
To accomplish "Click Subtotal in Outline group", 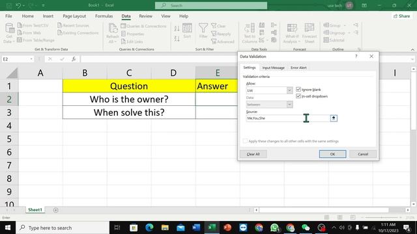I will (x=334, y=40).
